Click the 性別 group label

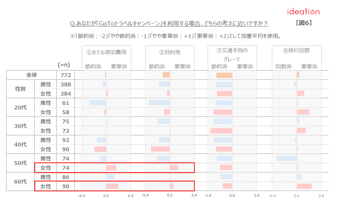[x=20, y=89]
